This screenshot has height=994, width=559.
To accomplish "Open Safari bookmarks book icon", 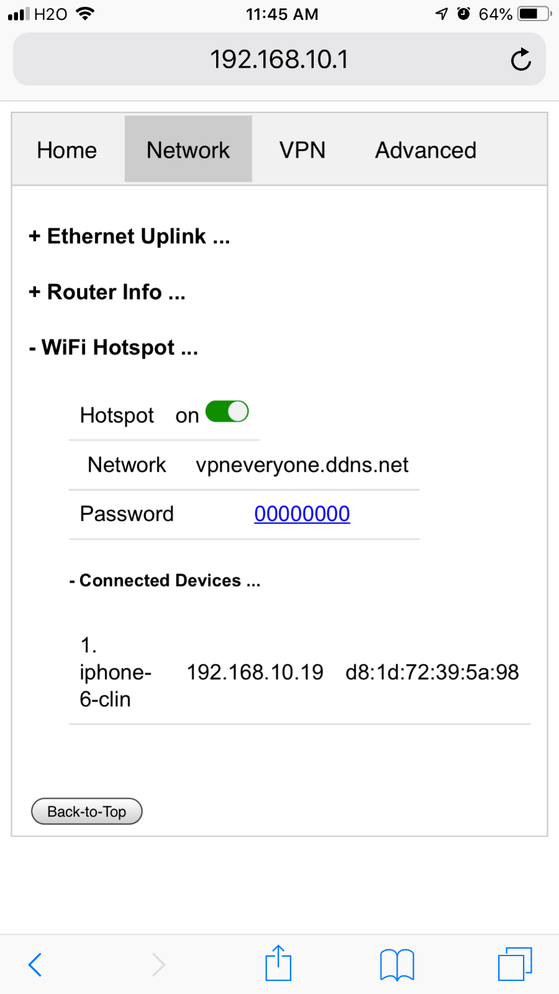I will pyautogui.click(x=397, y=965).
